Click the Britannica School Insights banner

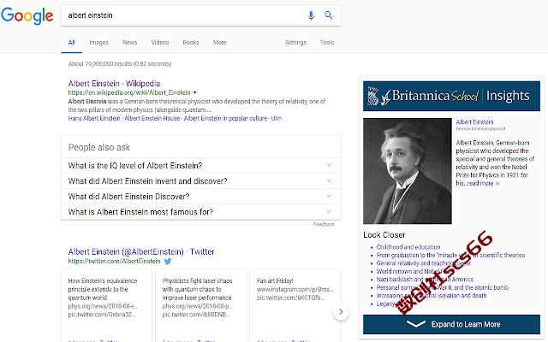point(451,96)
